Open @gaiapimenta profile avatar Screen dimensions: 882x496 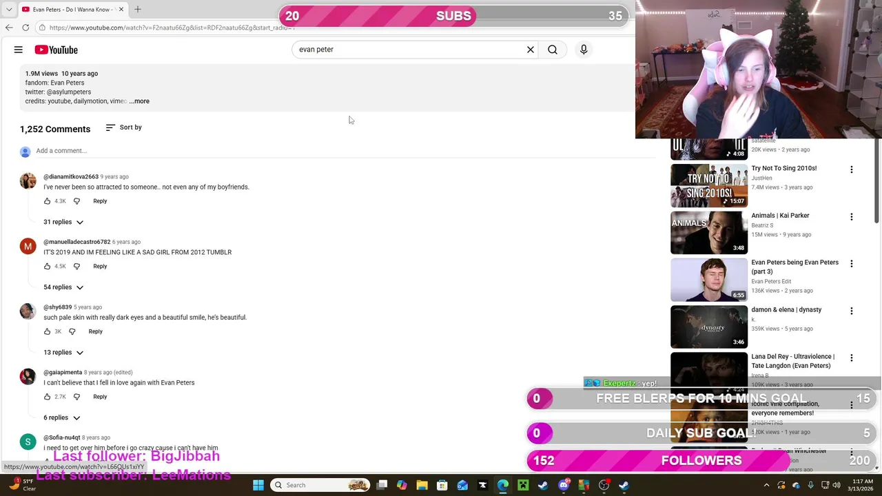(28, 377)
